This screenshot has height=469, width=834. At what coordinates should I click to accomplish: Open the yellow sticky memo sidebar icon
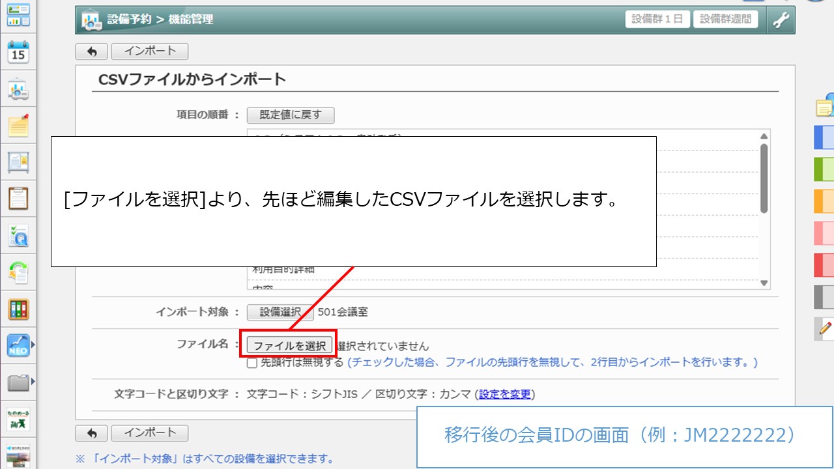[x=18, y=126]
